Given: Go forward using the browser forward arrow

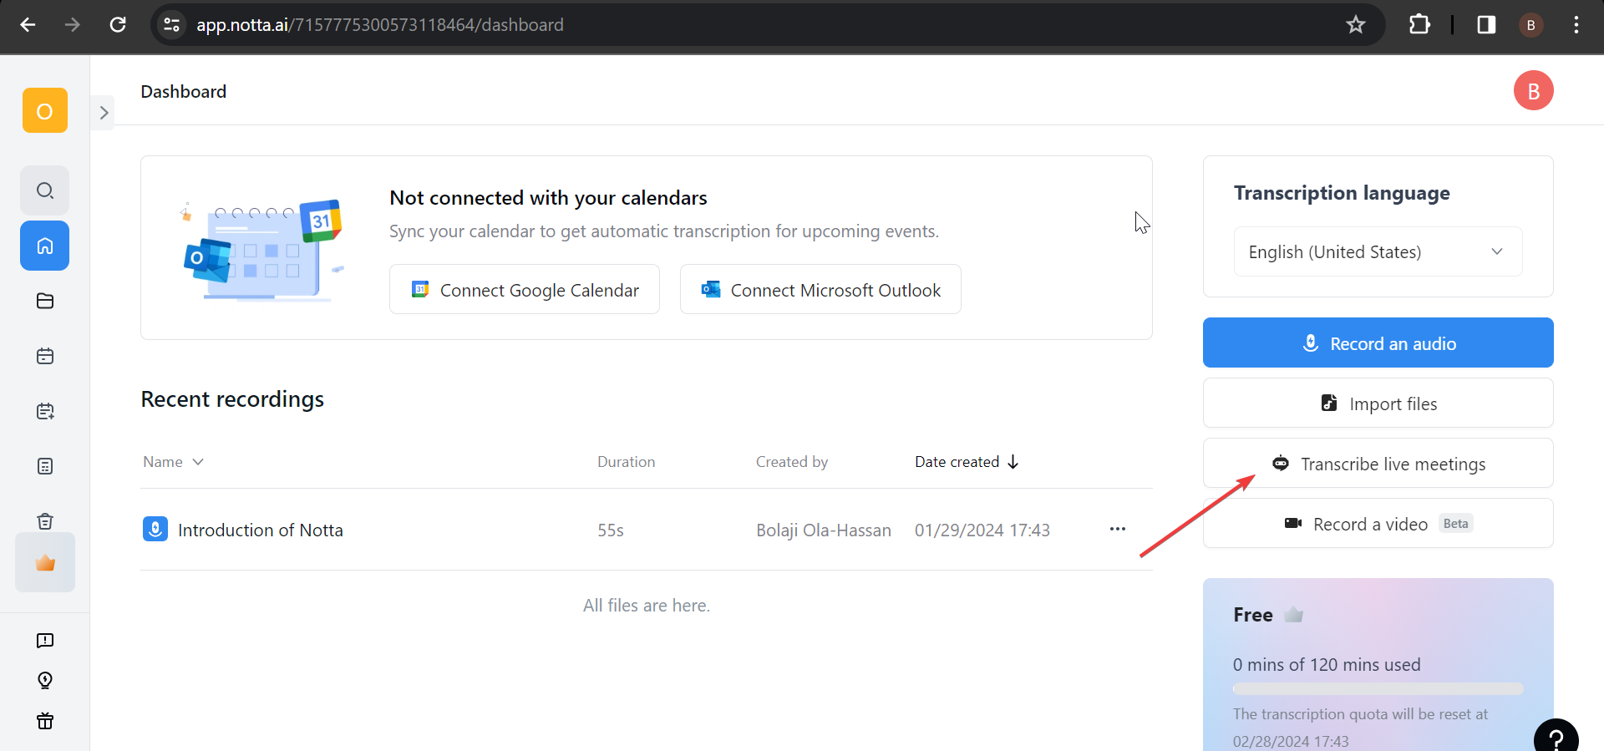Looking at the screenshot, I should [73, 25].
